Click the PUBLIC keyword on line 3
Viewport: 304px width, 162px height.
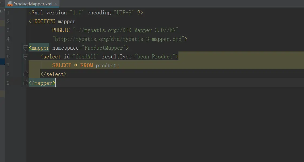61,30
